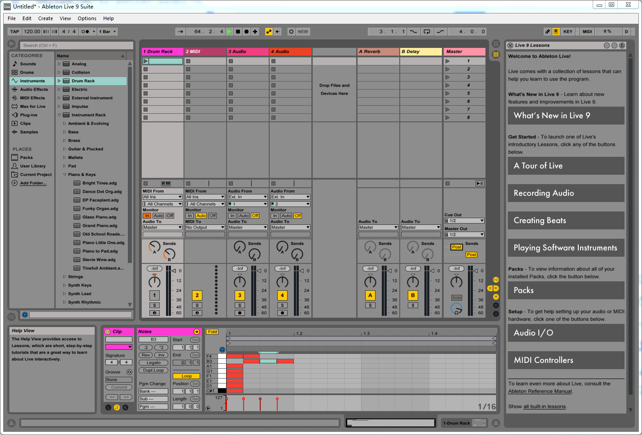Click the transport Play button
642x435 pixels.
coord(230,31)
